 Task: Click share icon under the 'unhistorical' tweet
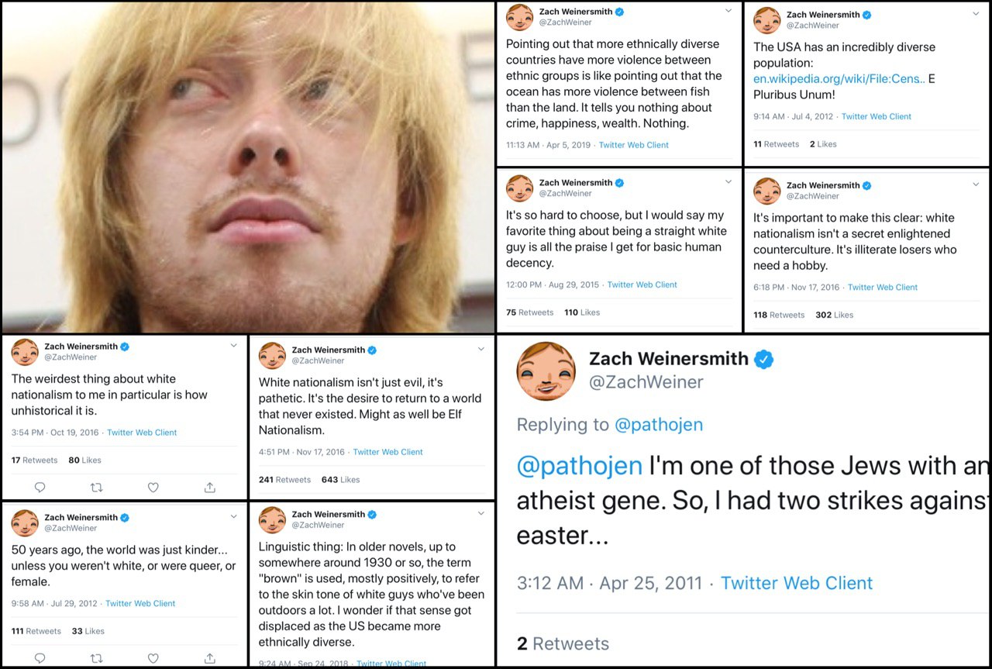pos(209,488)
